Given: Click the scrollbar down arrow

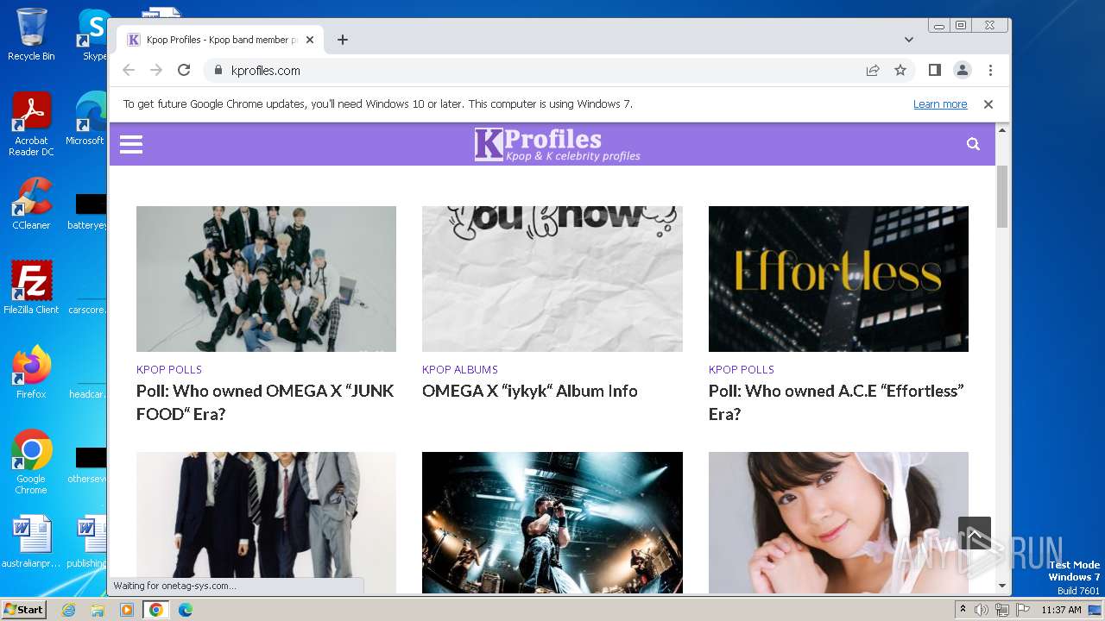Looking at the screenshot, I should click(1002, 586).
